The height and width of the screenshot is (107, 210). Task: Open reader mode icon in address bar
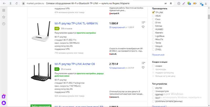(166, 3)
